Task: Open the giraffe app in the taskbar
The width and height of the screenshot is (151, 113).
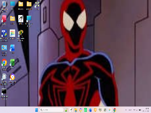Action: [71, 110]
